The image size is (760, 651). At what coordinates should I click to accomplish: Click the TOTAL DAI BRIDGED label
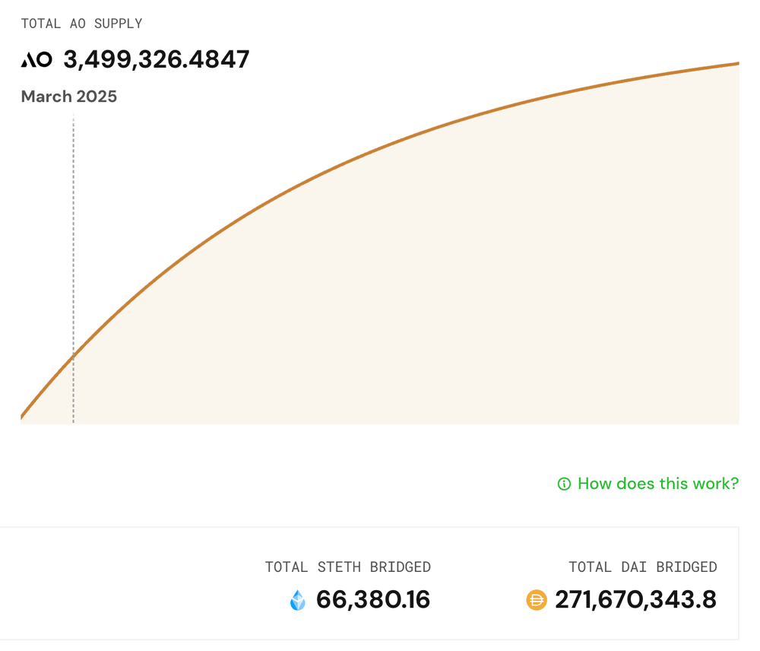tap(642, 567)
